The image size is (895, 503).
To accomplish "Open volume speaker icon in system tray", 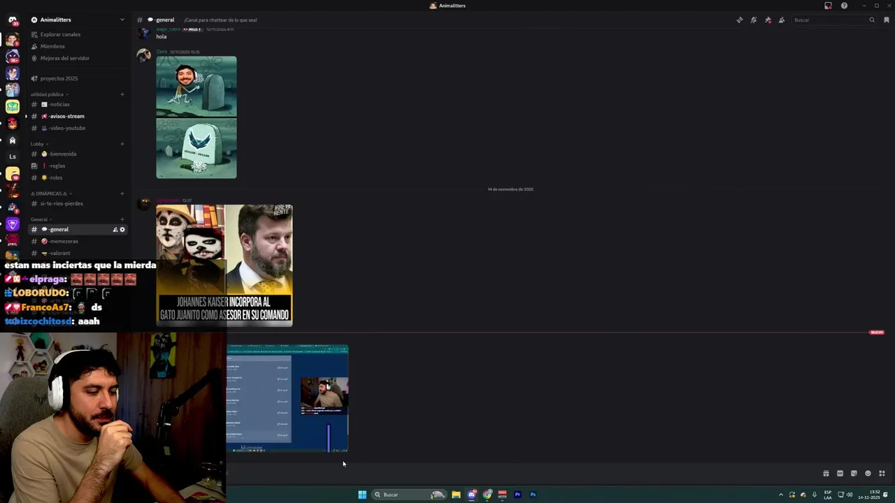I will click(850, 495).
